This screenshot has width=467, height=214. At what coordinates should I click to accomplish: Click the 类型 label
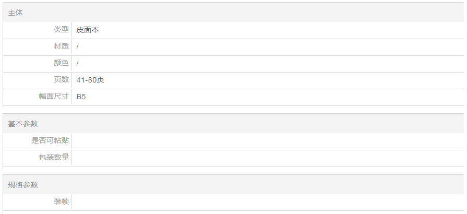pos(61,30)
